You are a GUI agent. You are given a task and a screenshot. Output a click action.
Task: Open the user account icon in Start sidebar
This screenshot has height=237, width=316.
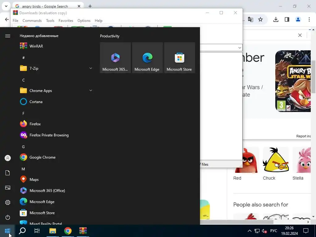point(8,158)
